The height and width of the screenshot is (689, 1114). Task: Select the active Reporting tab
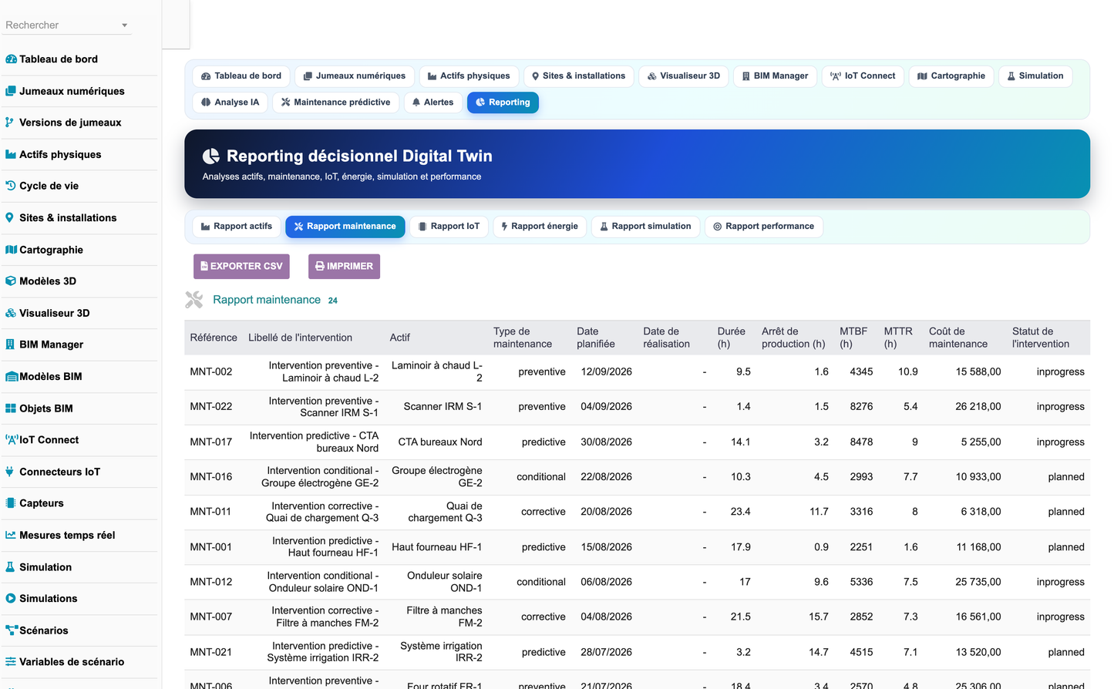[503, 103]
